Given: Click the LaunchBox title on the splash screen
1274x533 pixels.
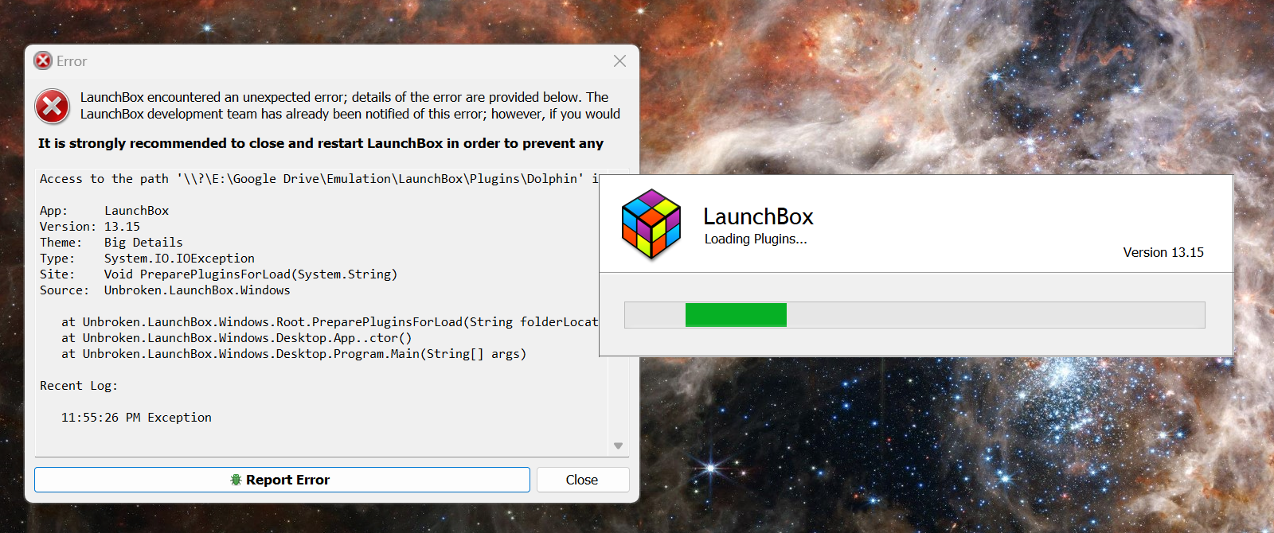Looking at the screenshot, I should (758, 216).
